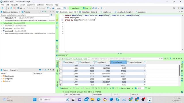Image resolution: width=184 pixels, height=103 pixels.
Task: Toggle the Panels side button
Action: (182, 65)
